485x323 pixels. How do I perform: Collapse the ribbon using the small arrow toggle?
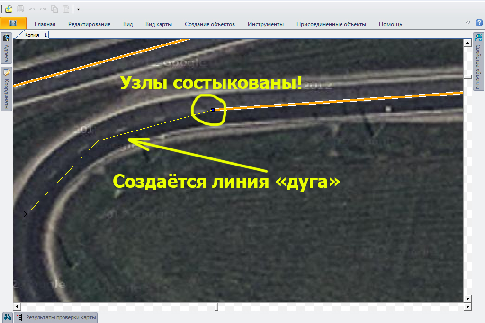coord(467,23)
